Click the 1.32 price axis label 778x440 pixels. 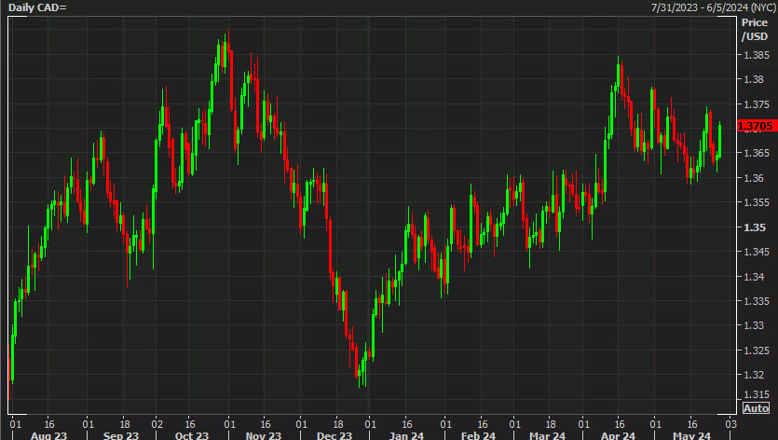pyautogui.click(x=754, y=375)
